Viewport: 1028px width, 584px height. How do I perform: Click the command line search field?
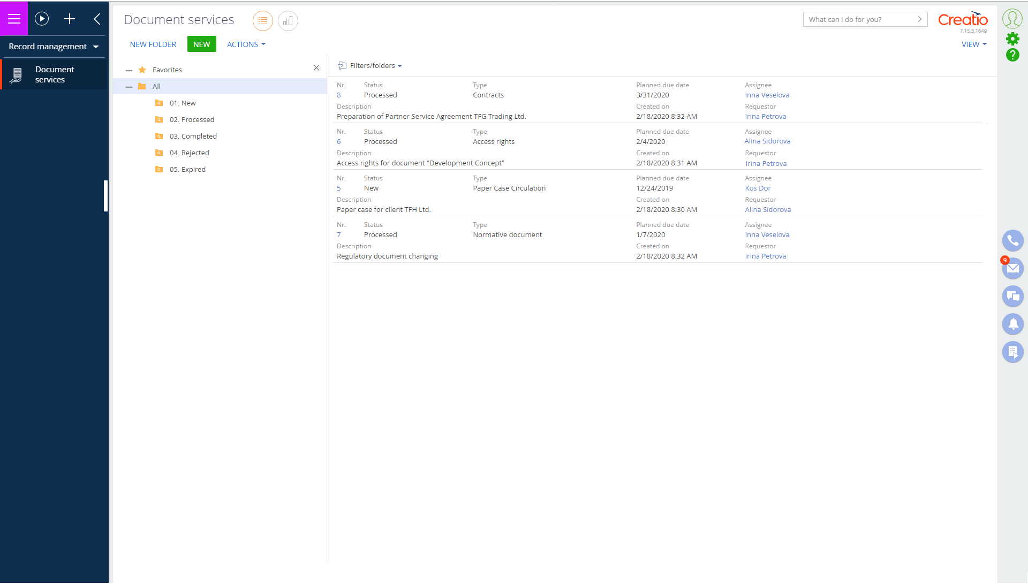859,20
